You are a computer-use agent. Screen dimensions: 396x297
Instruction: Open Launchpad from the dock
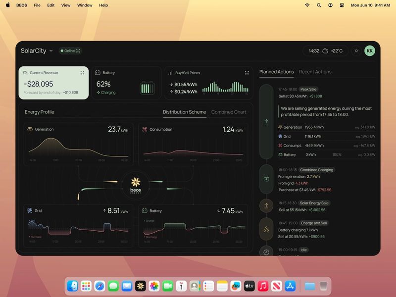pos(86,286)
